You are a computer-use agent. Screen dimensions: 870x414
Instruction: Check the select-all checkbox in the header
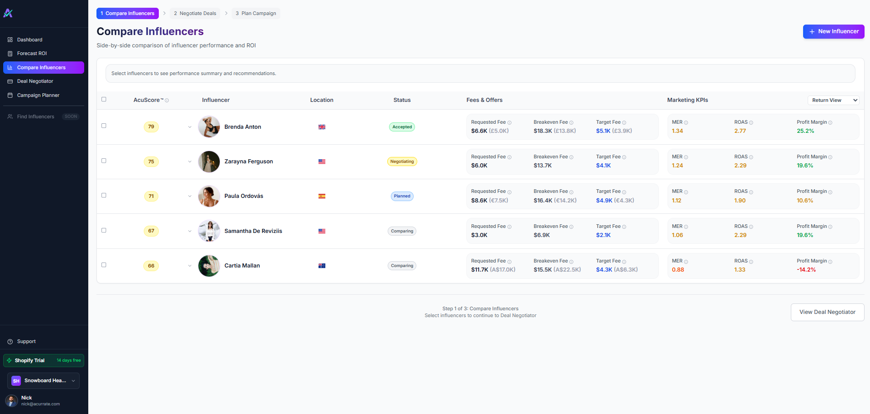point(104,99)
